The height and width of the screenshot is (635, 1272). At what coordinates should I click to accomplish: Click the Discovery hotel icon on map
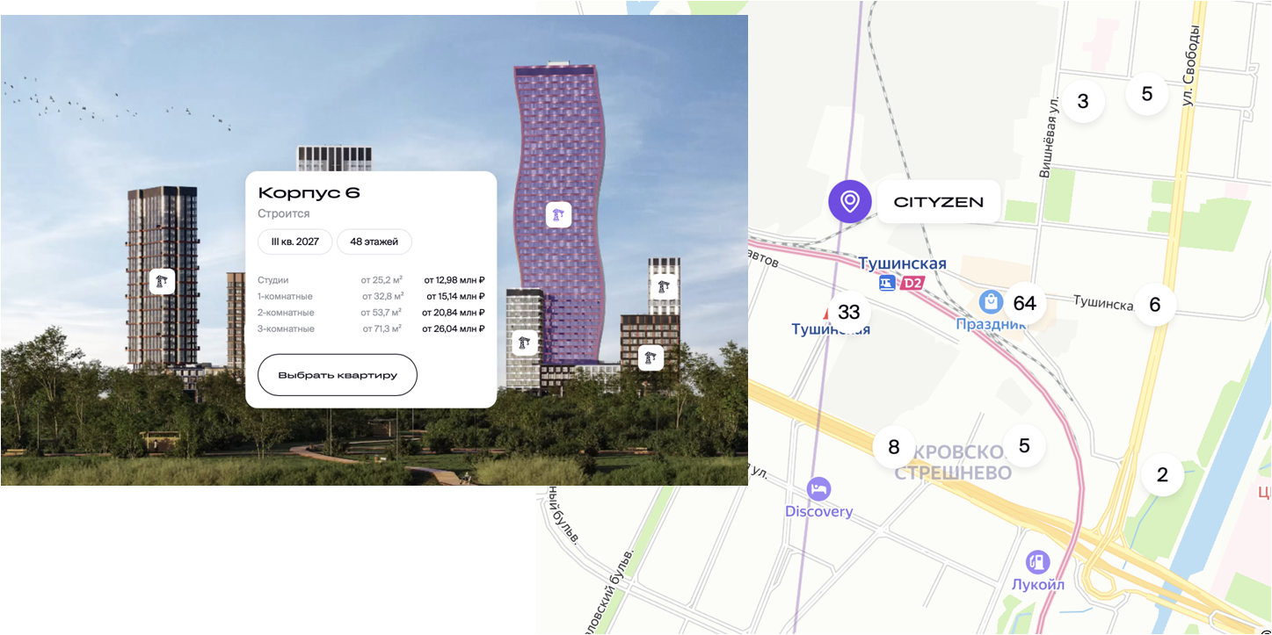point(819,489)
